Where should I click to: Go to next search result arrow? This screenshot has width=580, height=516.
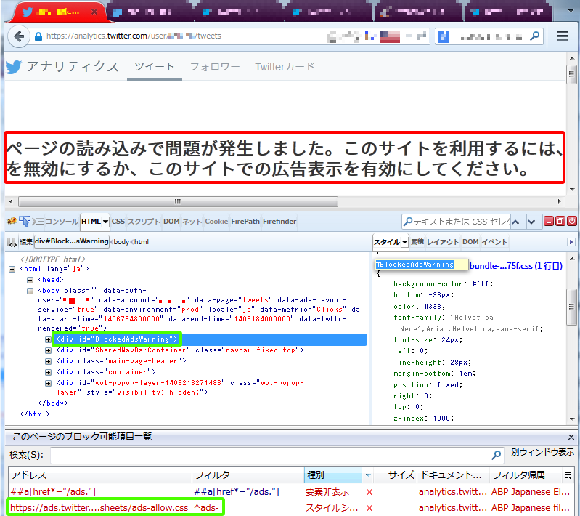pos(531,222)
